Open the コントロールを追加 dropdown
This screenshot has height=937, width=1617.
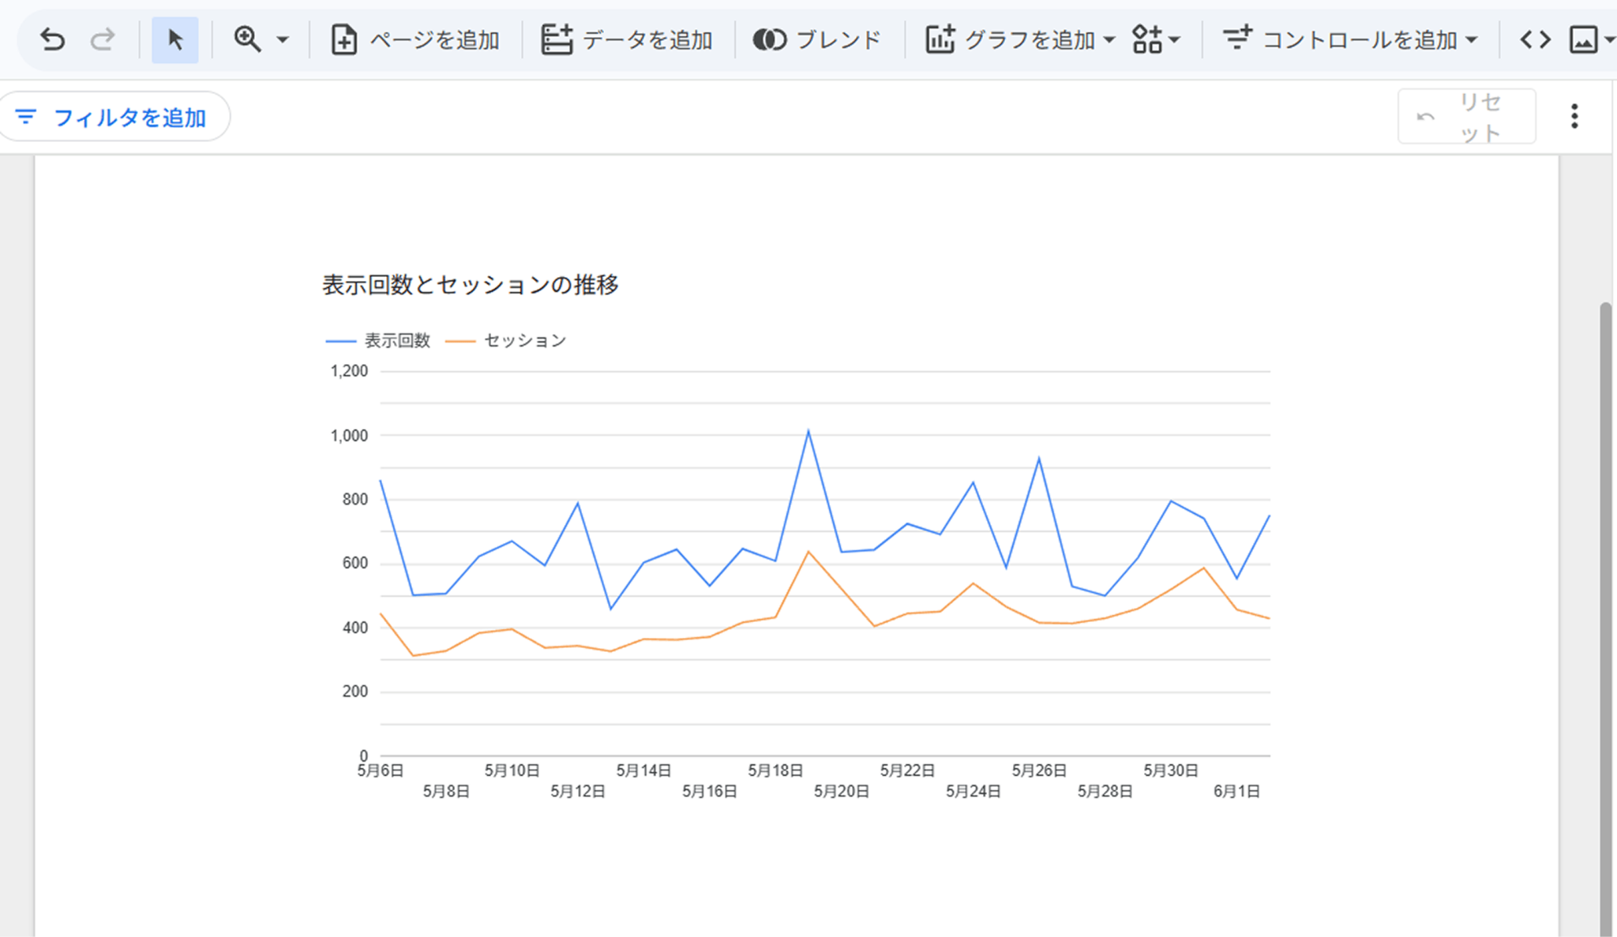1350,39
